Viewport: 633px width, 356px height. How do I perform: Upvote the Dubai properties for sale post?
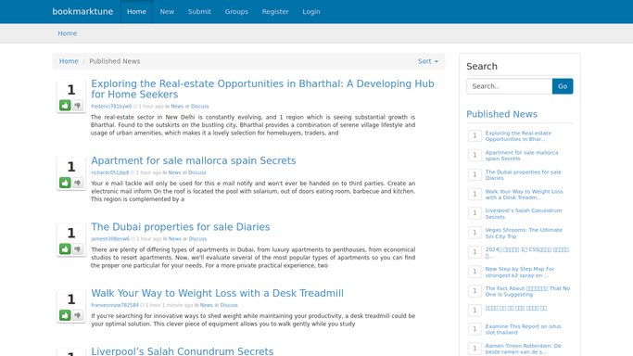[x=65, y=248]
